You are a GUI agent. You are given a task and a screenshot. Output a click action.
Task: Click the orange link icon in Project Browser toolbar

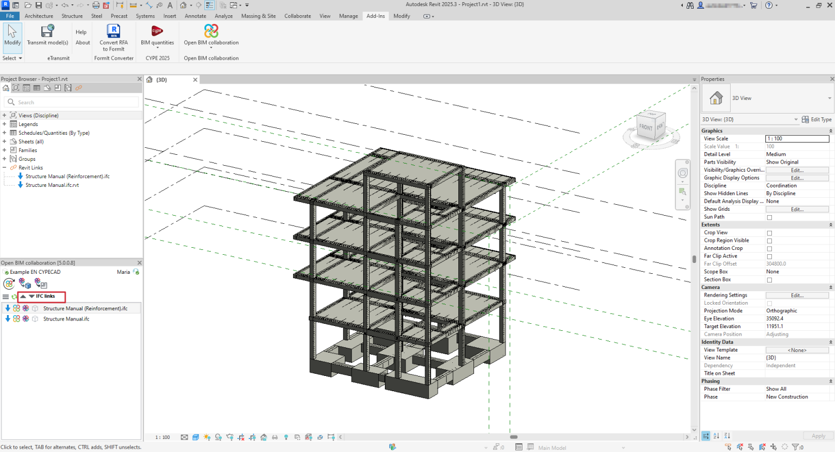[78, 87]
